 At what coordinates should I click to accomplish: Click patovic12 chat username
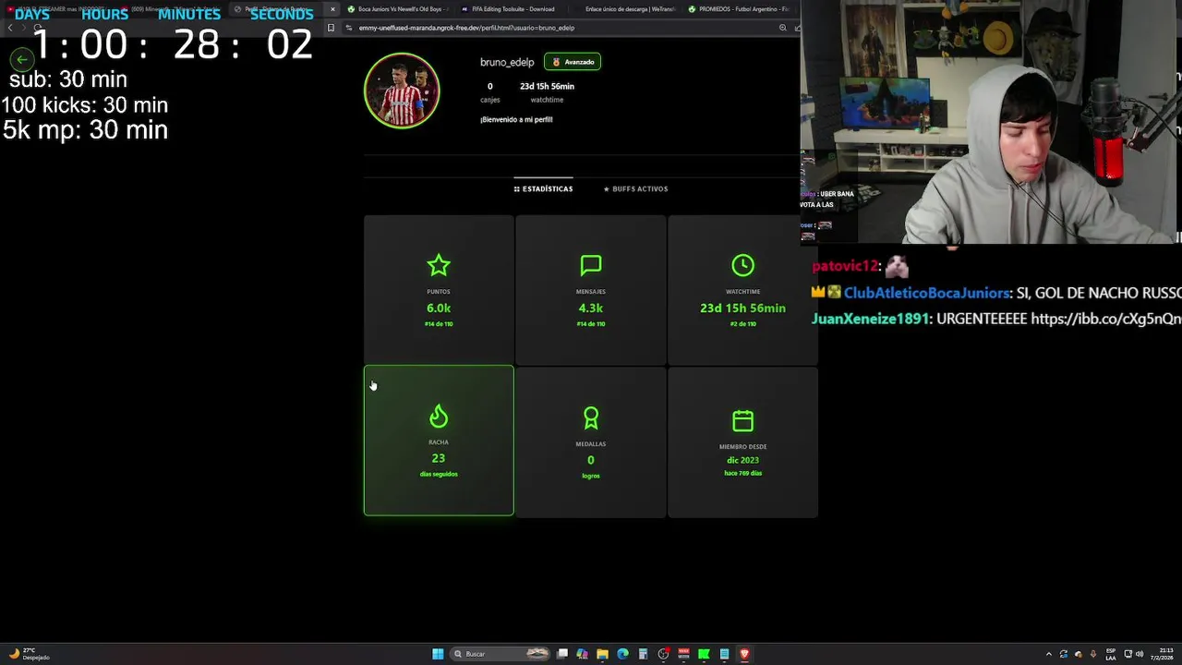[x=843, y=266]
